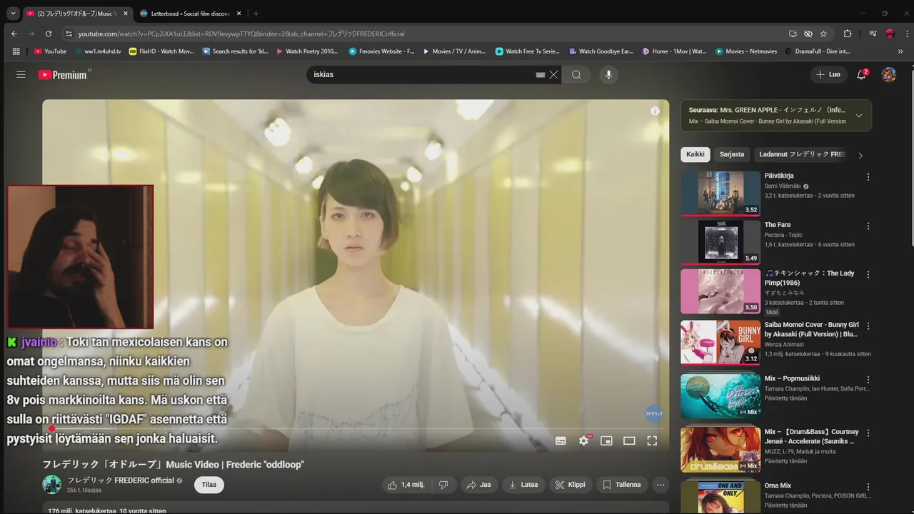Share the video using Jaa
Screen dimensions: 914x514
click(x=478, y=485)
